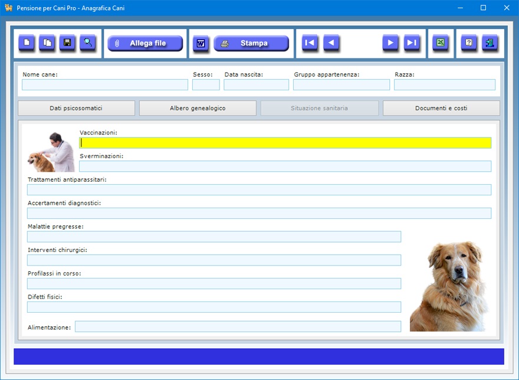Click the Data nascita field
The height and width of the screenshot is (380, 519).
coord(256,85)
